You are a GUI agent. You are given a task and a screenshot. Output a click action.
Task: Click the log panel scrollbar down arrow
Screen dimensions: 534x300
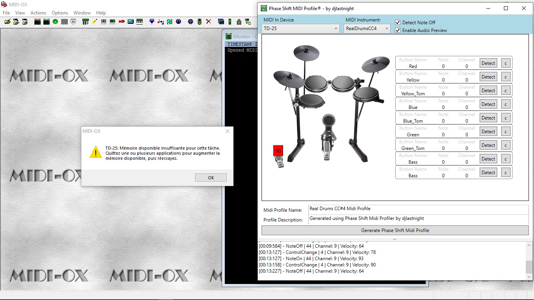(x=529, y=277)
